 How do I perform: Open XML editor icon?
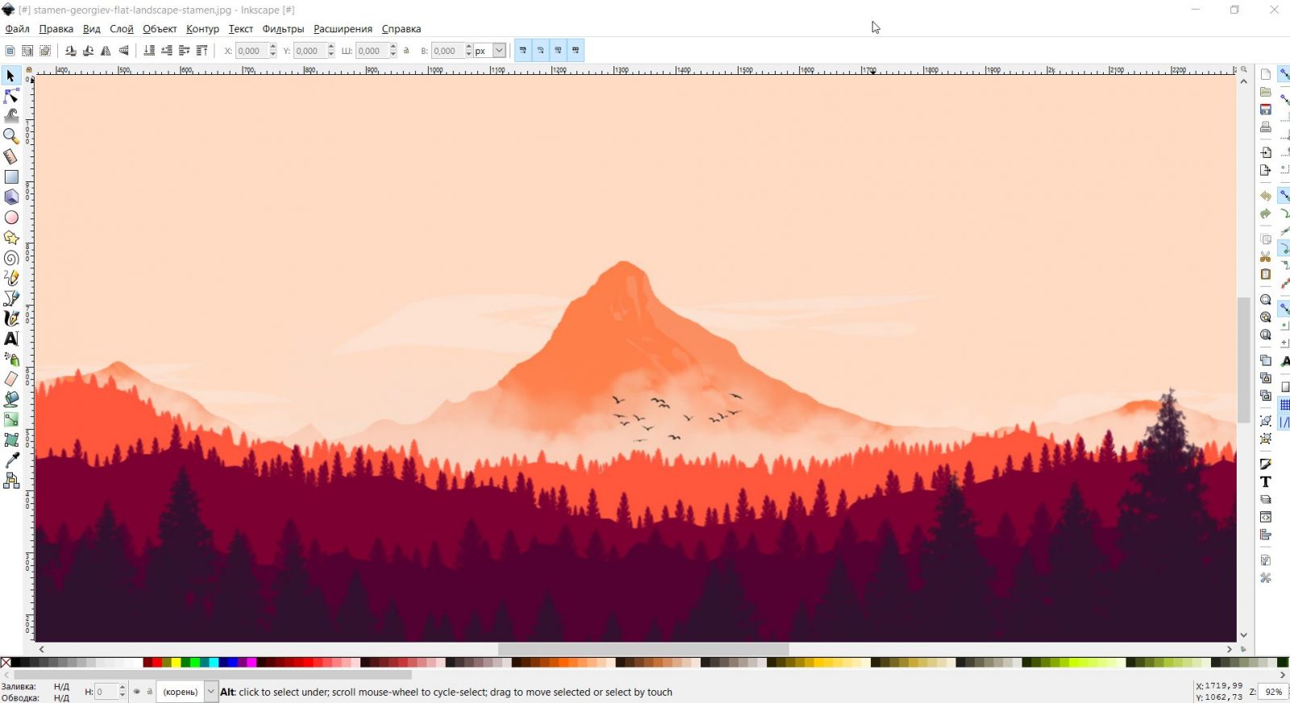[1266, 518]
